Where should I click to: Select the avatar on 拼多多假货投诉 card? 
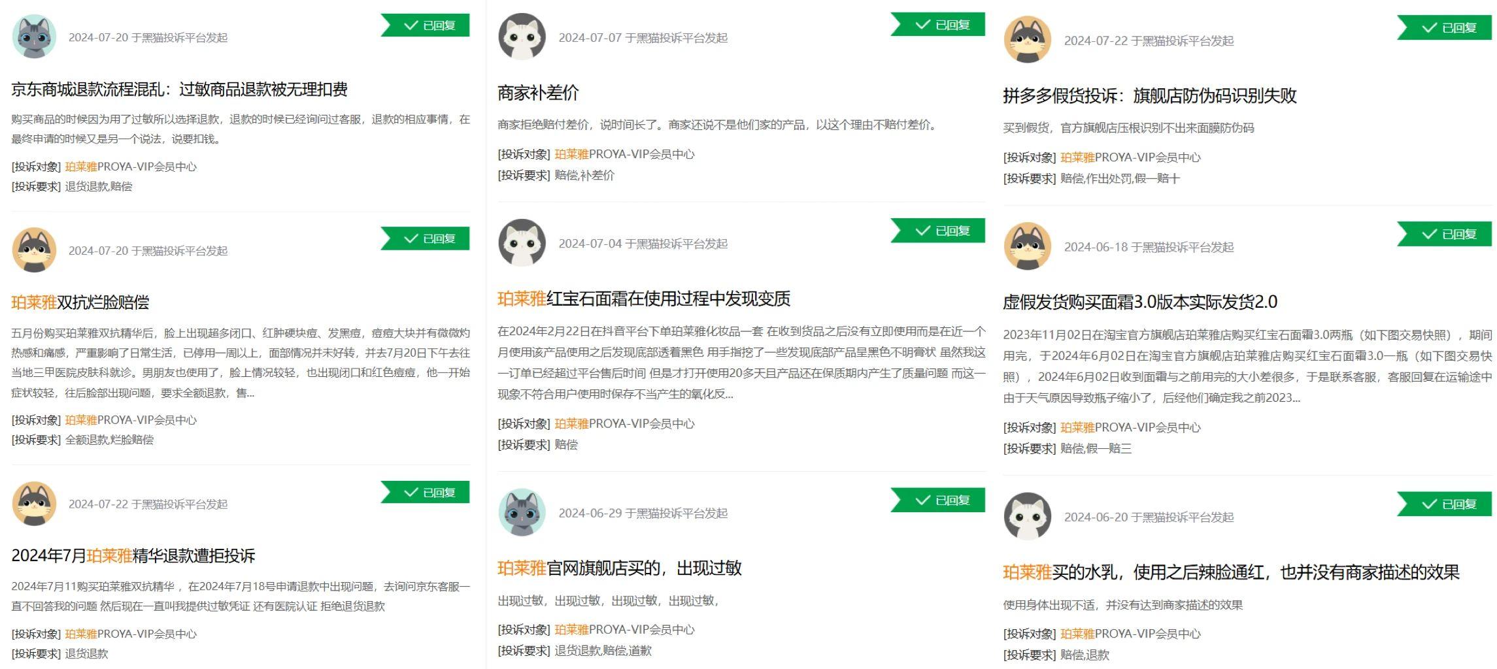1027,39
